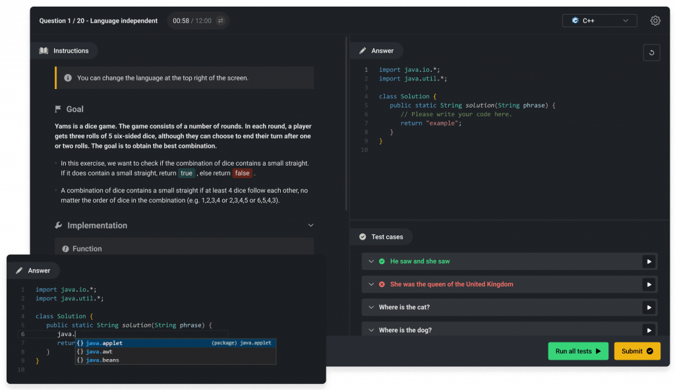
Task: Click the info icon in the notice banner
Action: pyautogui.click(x=68, y=78)
